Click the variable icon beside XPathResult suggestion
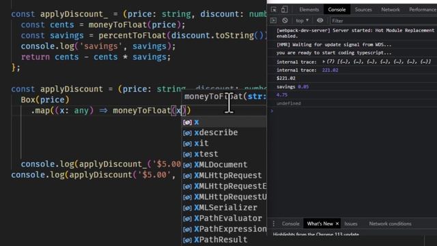This screenshot has height=246, width=437. [187, 240]
